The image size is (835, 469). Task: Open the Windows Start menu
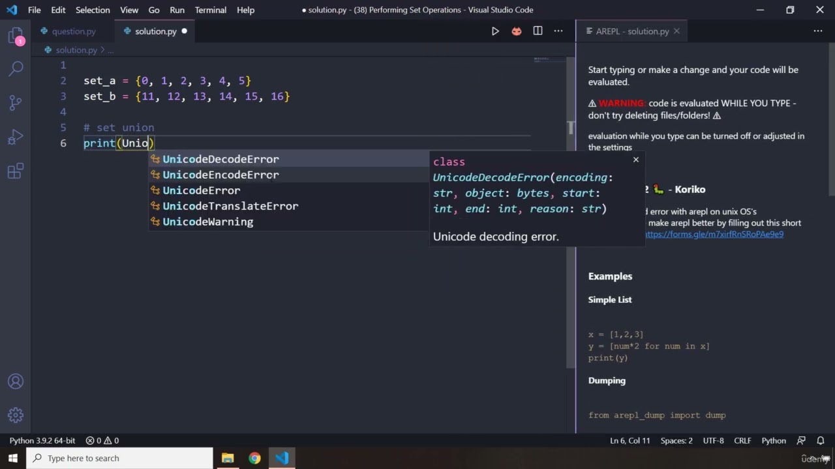coord(13,458)
